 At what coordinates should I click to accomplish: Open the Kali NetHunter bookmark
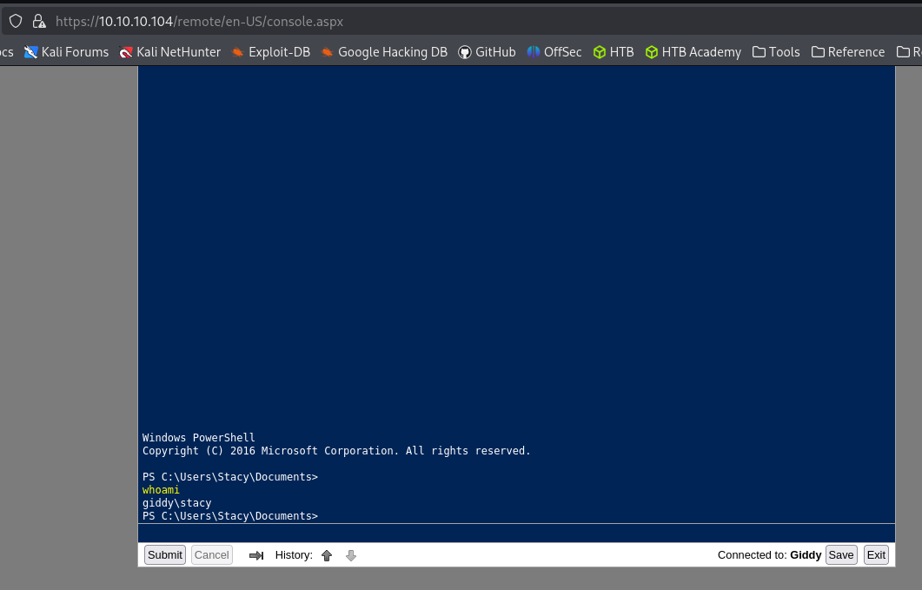pyautogui.click(x=170, y=52)
